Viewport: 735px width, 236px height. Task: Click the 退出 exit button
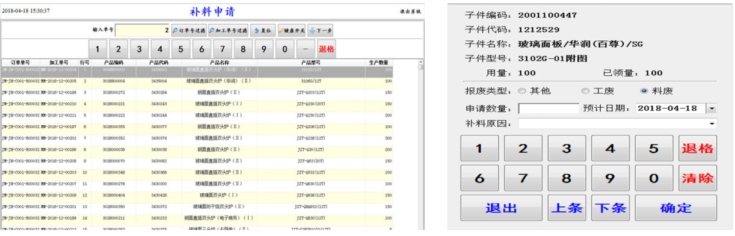point(501,208)
